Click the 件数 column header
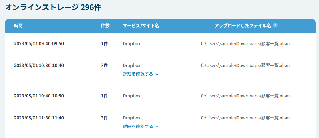Viewport: 319px width, 138px height. pyautogui.click(x=105, y=26)
